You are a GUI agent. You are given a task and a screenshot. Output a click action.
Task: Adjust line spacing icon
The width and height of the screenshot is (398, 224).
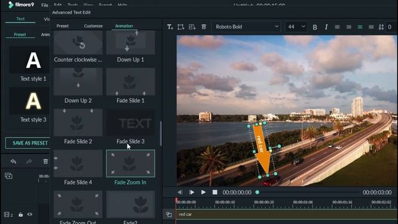click(x=381, y=27)
